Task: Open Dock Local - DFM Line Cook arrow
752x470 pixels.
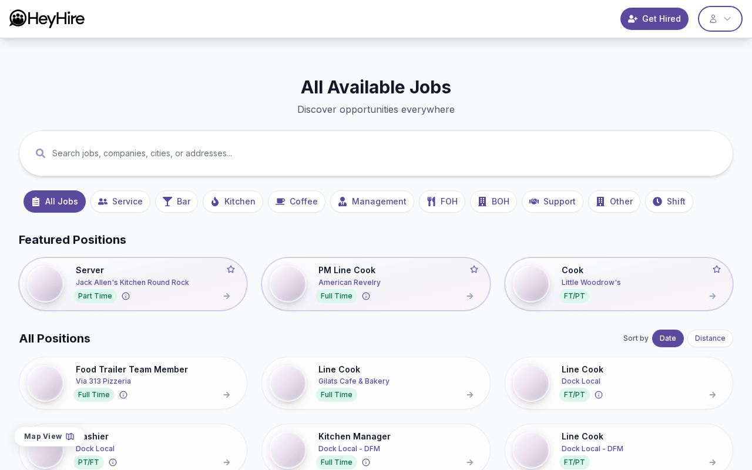Action: pos(713,462)
